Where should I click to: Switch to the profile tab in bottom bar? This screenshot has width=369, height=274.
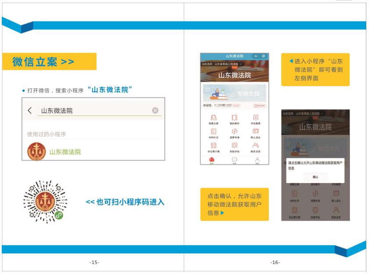click(x=257, y=160)
